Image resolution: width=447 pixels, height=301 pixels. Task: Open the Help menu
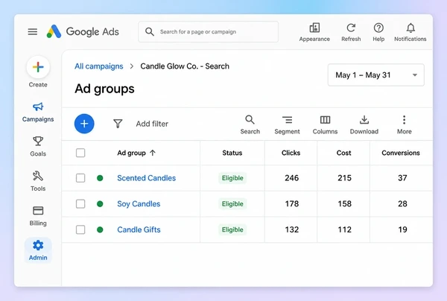click(378, 32)
